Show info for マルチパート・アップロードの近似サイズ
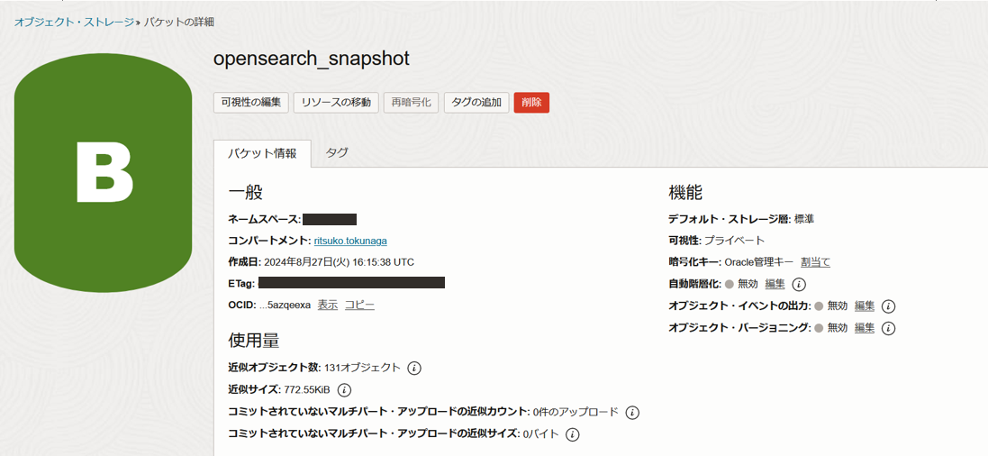Image resolution: width=988 pixels, height=456 pixels. click(572, 434)
